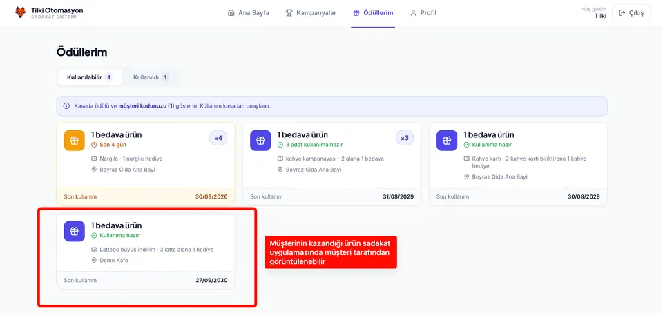Click the person icon beside Profil
This screenshot has width=663, height=313.
click(x=413, y=12)
